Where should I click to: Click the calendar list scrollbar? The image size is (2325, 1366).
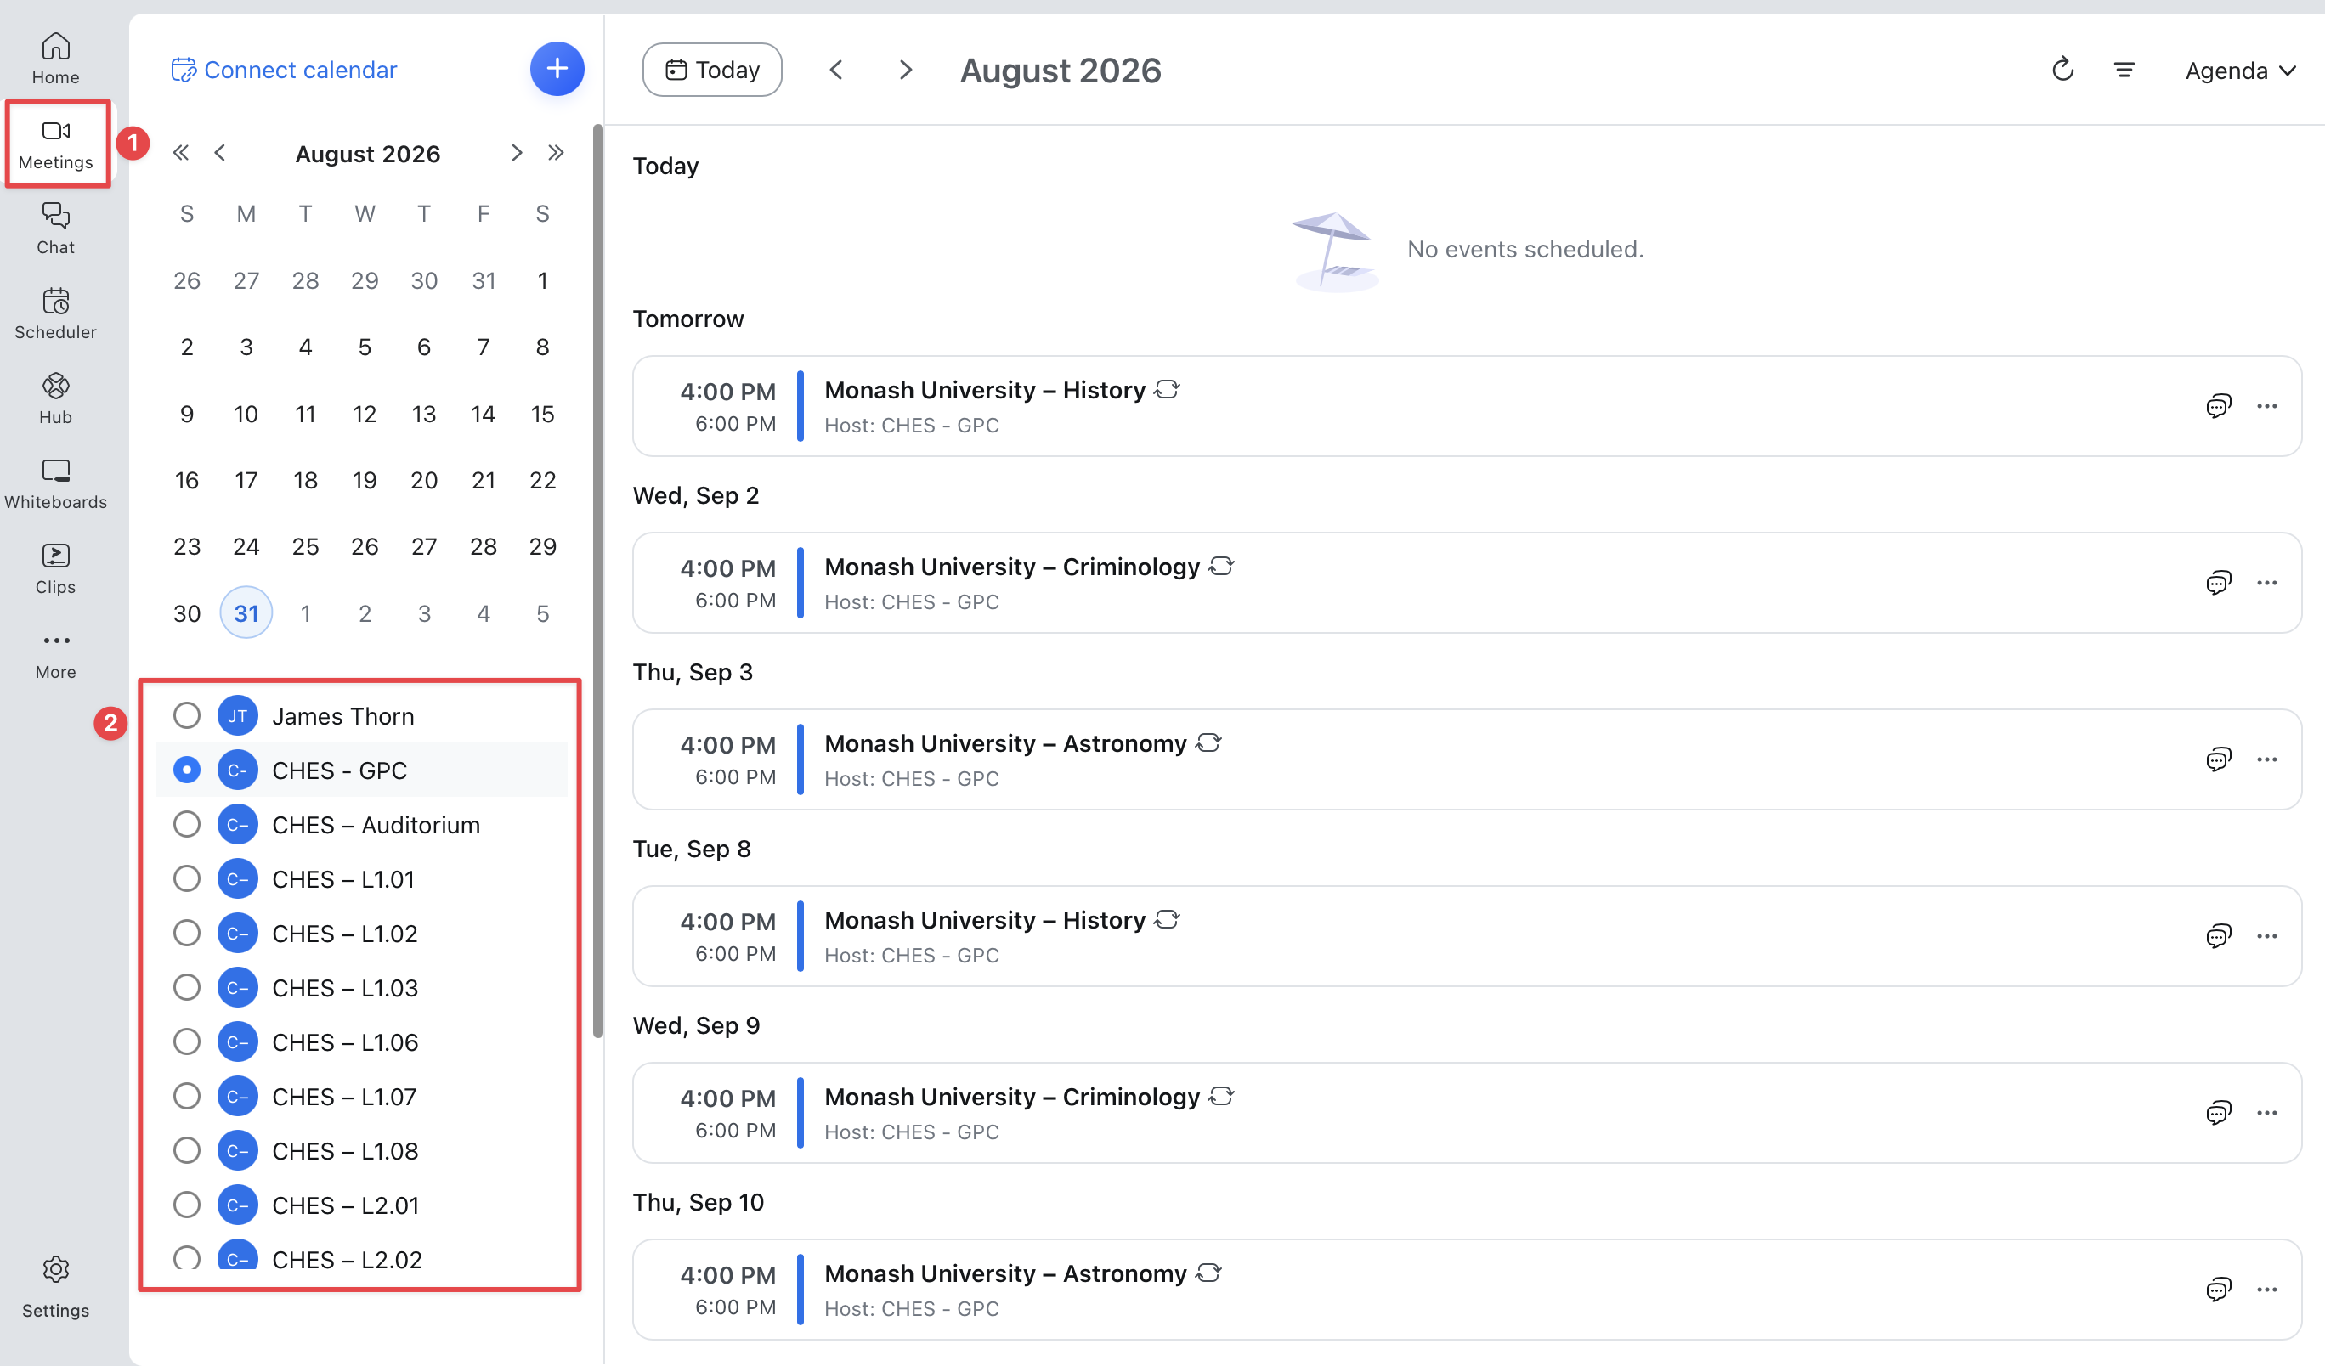pos(598,581)
